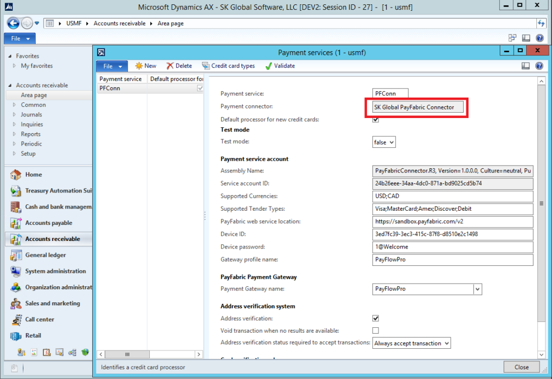Open Accounts payable module
The height and width of the screenshot is (379, 552).
coord(49,223)
